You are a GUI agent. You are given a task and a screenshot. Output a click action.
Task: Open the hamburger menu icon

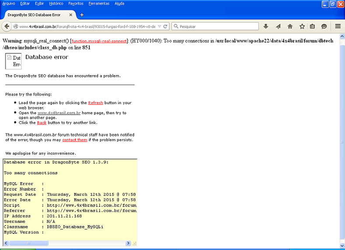(338, 26)
